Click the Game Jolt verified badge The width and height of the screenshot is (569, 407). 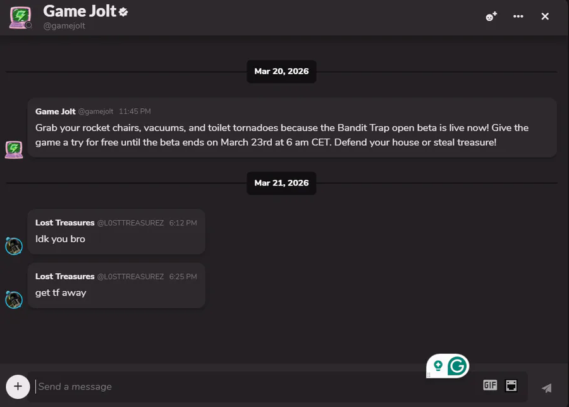pyautogui.click(x=123, y=11)
